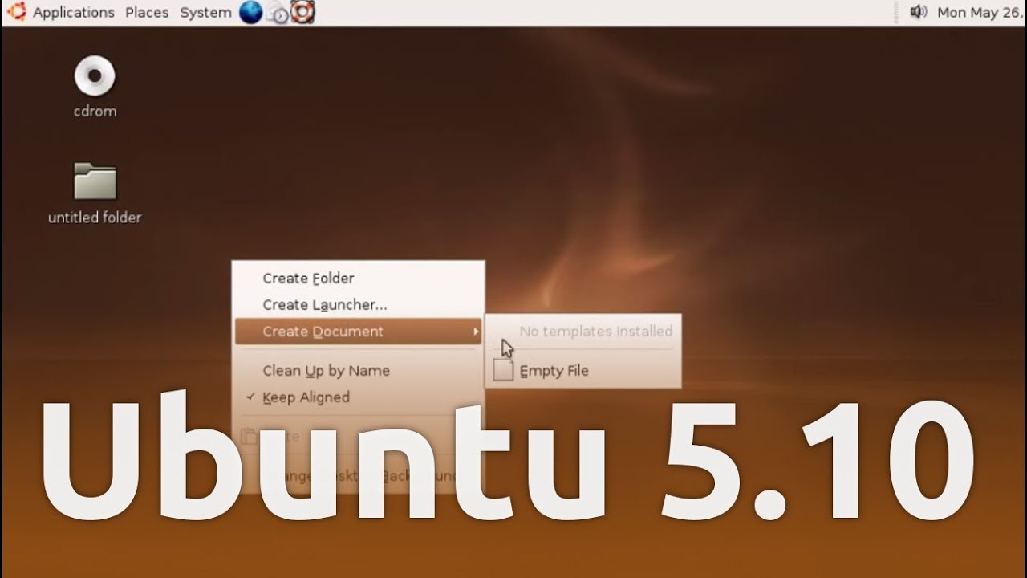Click the No templates Installed entry
Image resolution: width=1027 pixels, height=578 pixels.
coord(597,331)
